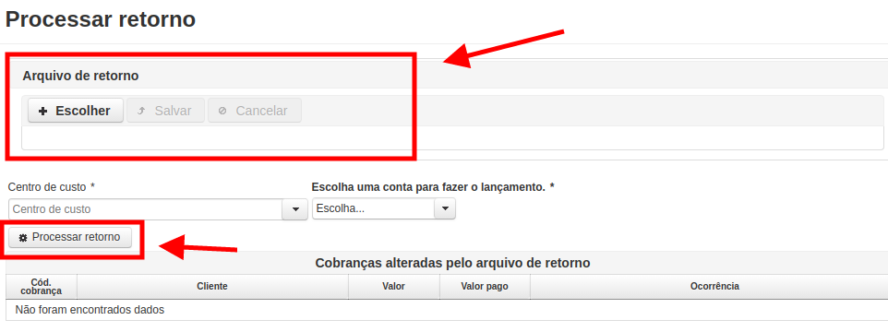Viewport: 888px width, 332px height.
Task: Click the Escolher file button
Action: pyautogui.click(x=76, y=111)
